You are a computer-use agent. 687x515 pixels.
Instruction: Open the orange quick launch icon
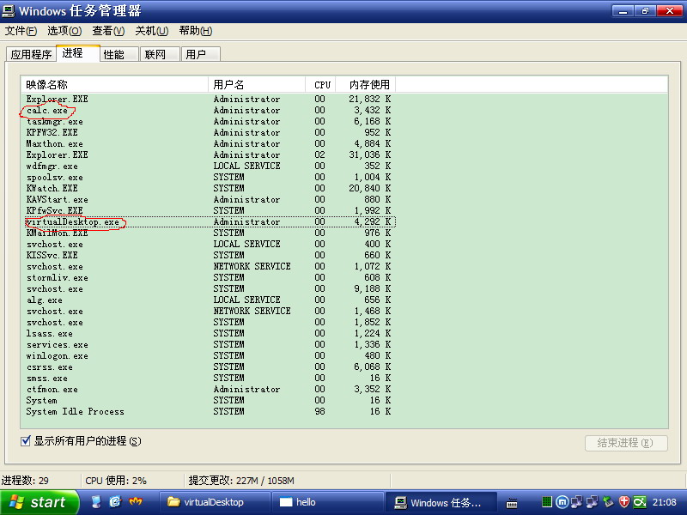tap(136, 502)
